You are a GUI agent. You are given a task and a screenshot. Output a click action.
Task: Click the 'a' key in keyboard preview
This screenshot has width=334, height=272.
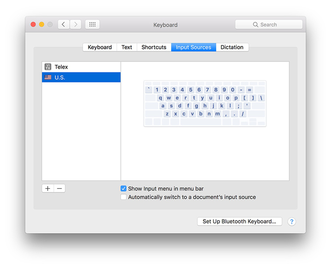tap(163, 106)
